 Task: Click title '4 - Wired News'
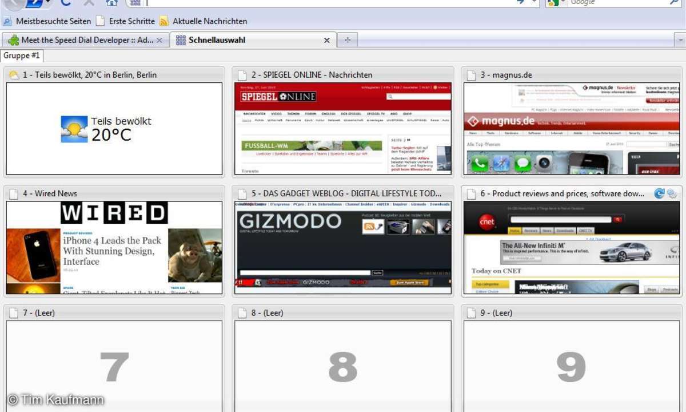pos(50,193)
